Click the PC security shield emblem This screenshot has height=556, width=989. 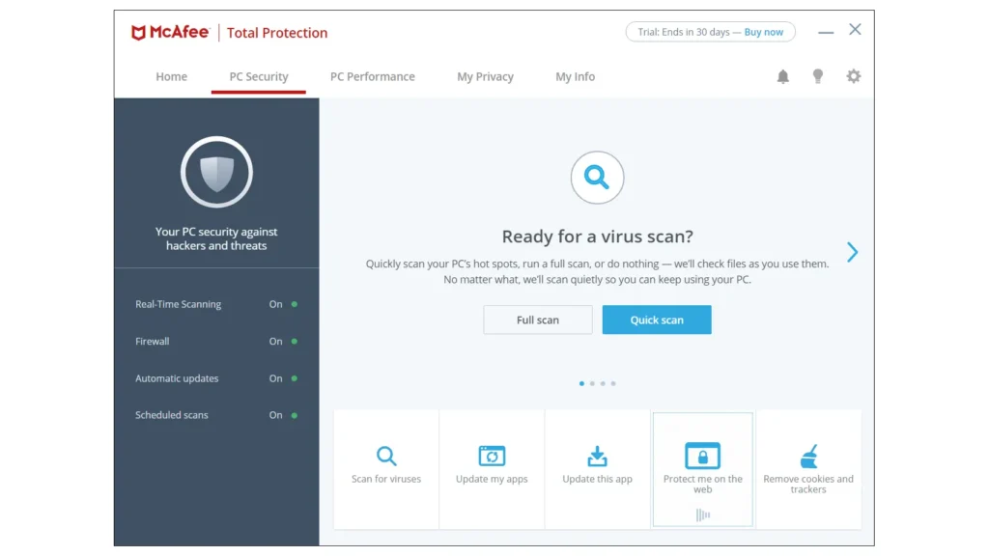click(216, 173)
